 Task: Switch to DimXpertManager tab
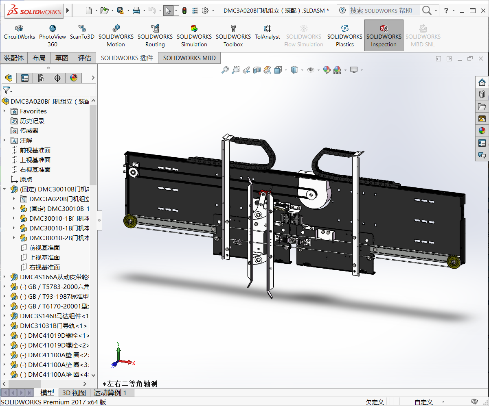57,78
